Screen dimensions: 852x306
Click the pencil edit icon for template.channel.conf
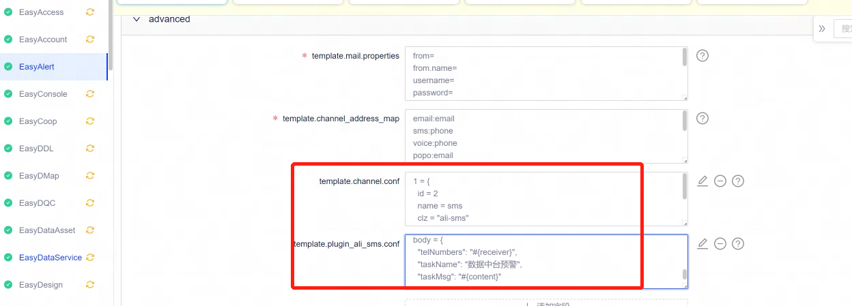[702, 181]
